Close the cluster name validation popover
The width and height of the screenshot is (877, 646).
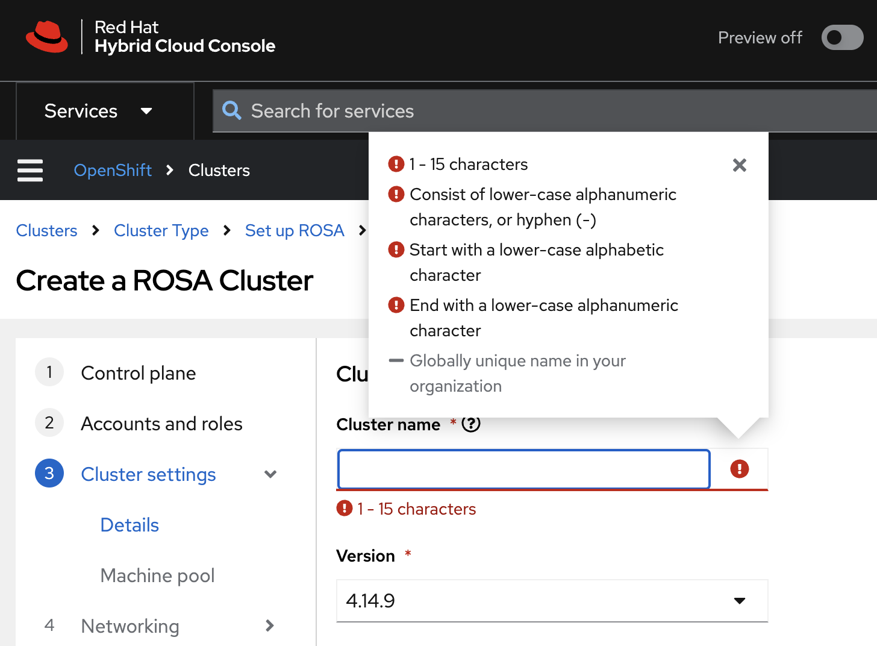coord(739,165)
